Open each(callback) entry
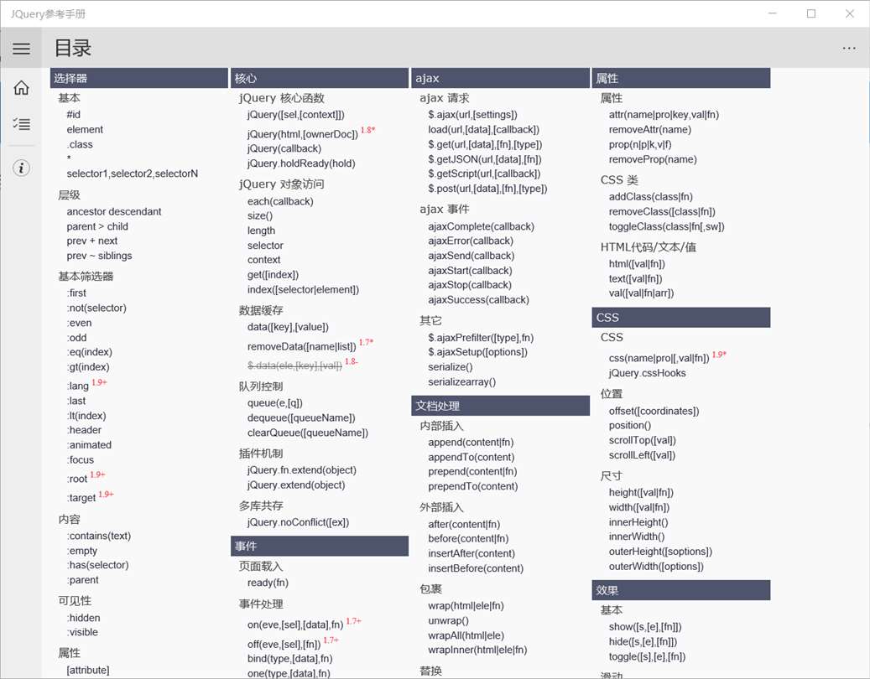The height and width of the screenshot is (679, 870). (280, 201)
